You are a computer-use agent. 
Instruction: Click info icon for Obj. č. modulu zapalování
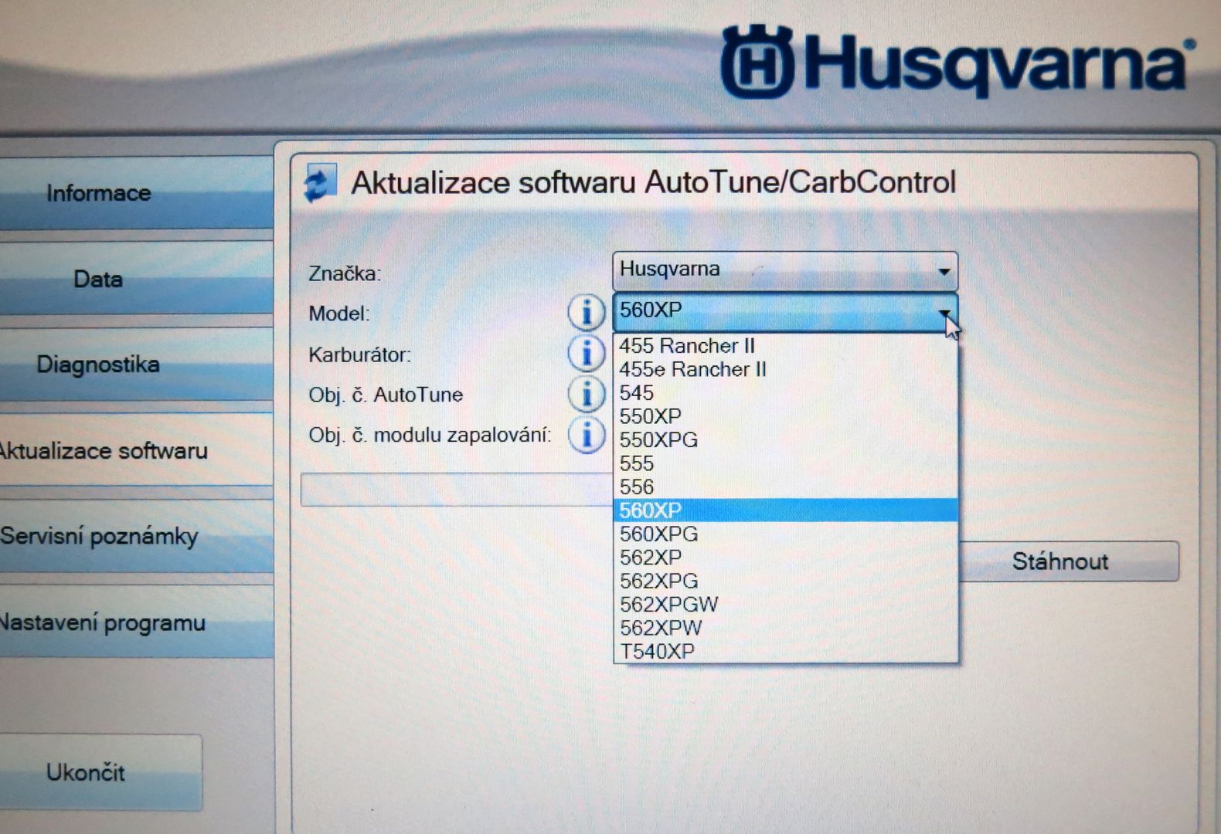pyautogui.click(x=586, y=435)
